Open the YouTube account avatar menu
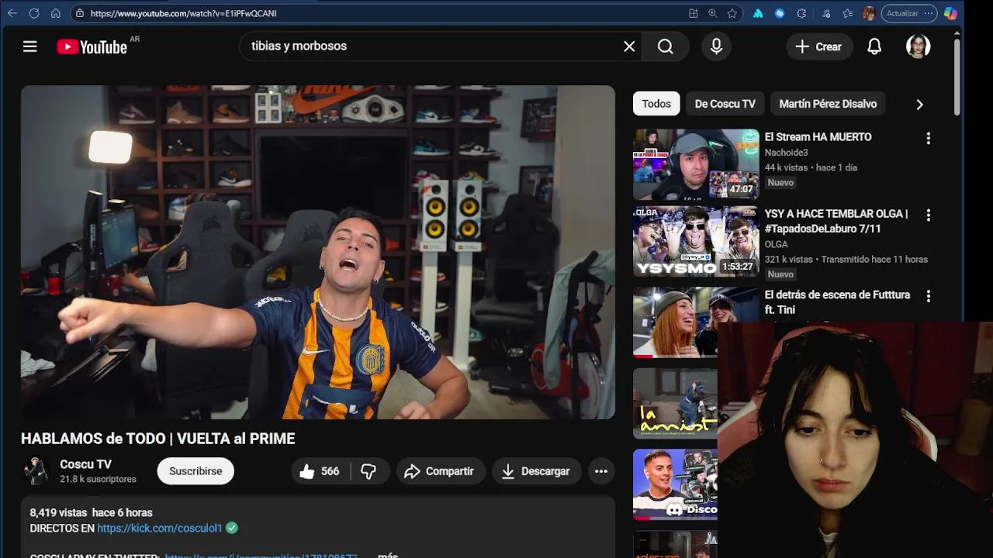The width and height of the screenshot is (993, 558). 919,46
